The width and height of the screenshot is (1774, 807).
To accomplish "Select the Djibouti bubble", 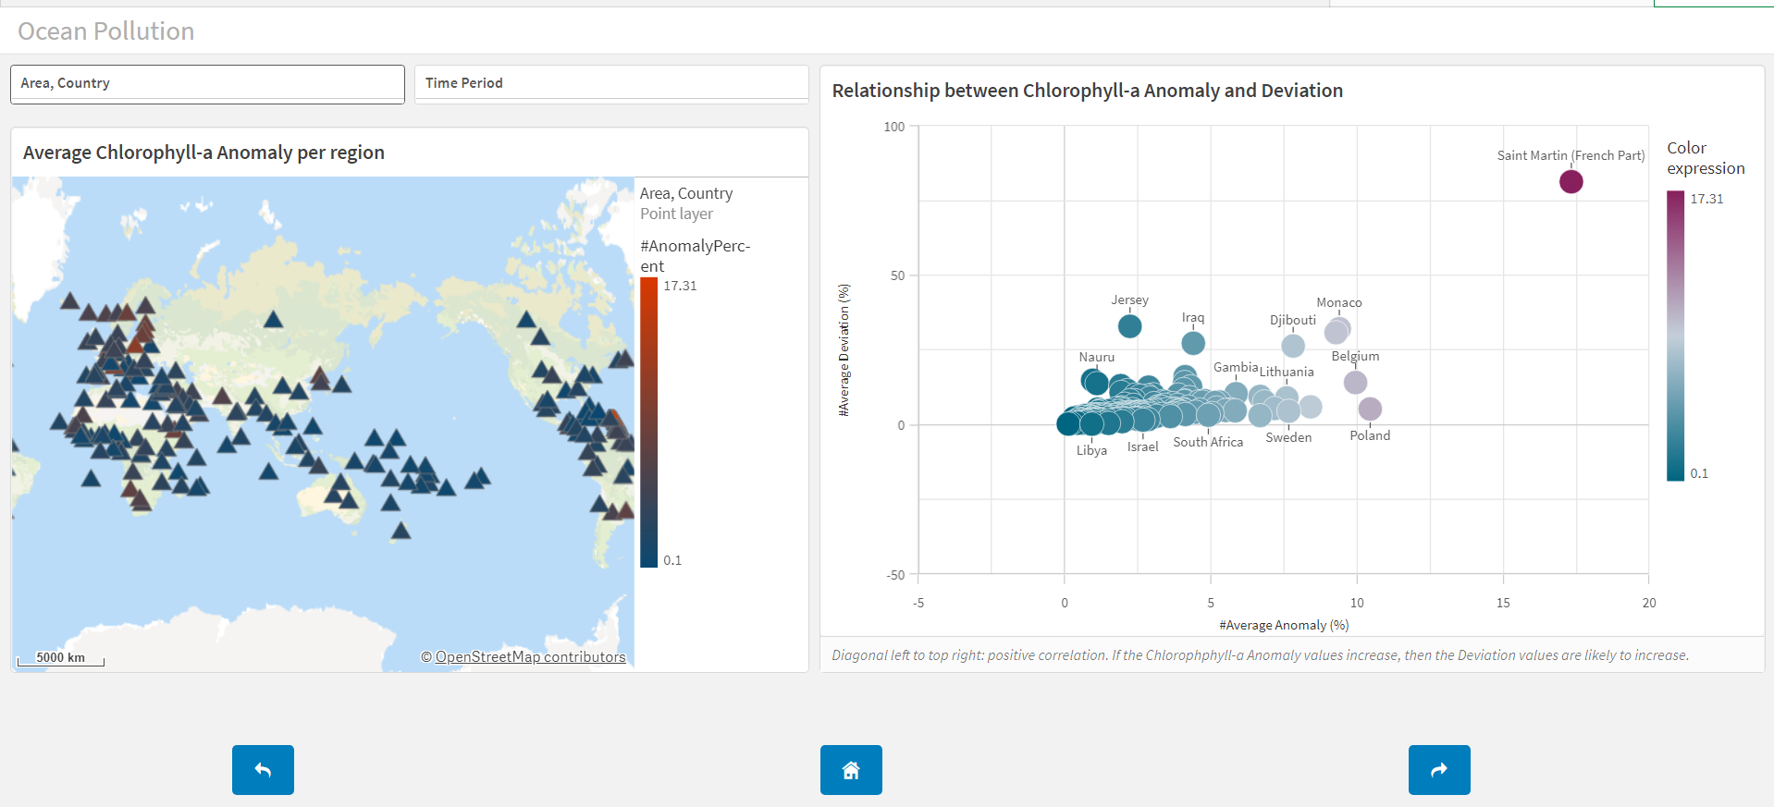I will [1293, 346].
